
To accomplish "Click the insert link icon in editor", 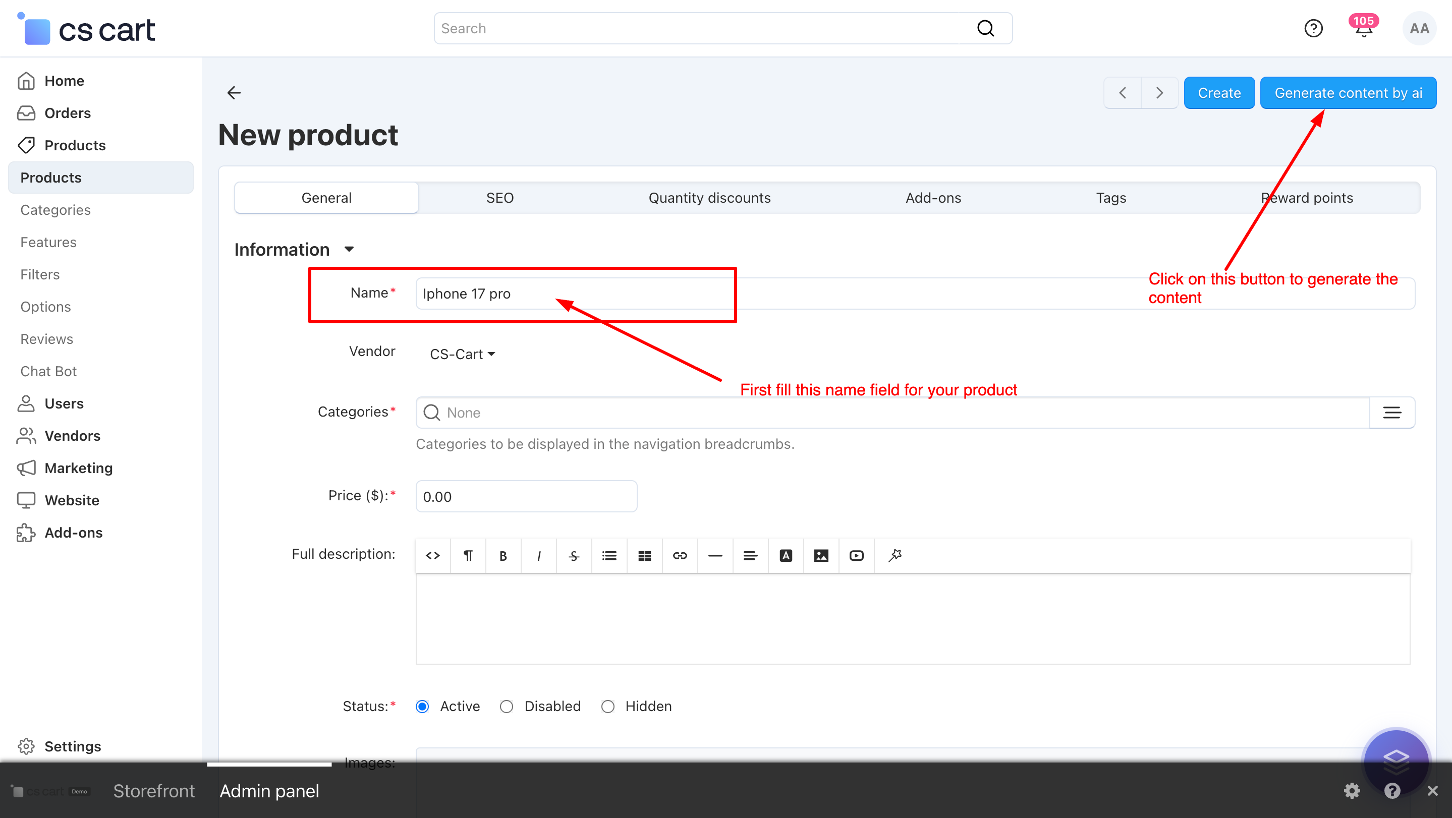I will [x=680, y=555].
